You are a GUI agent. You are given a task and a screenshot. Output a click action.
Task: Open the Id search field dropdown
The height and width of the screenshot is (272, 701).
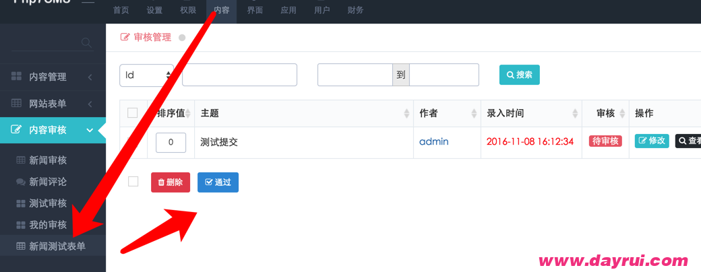(x=147, y=75)
